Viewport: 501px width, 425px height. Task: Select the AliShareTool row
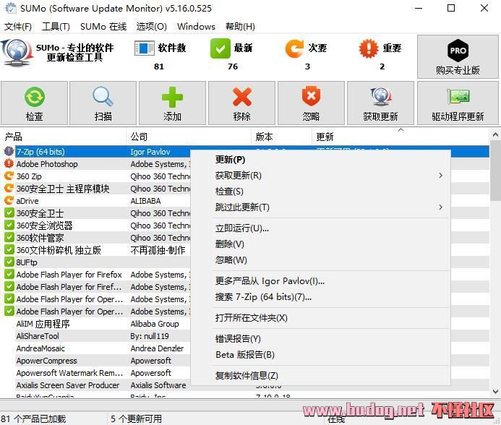point(96,336)
